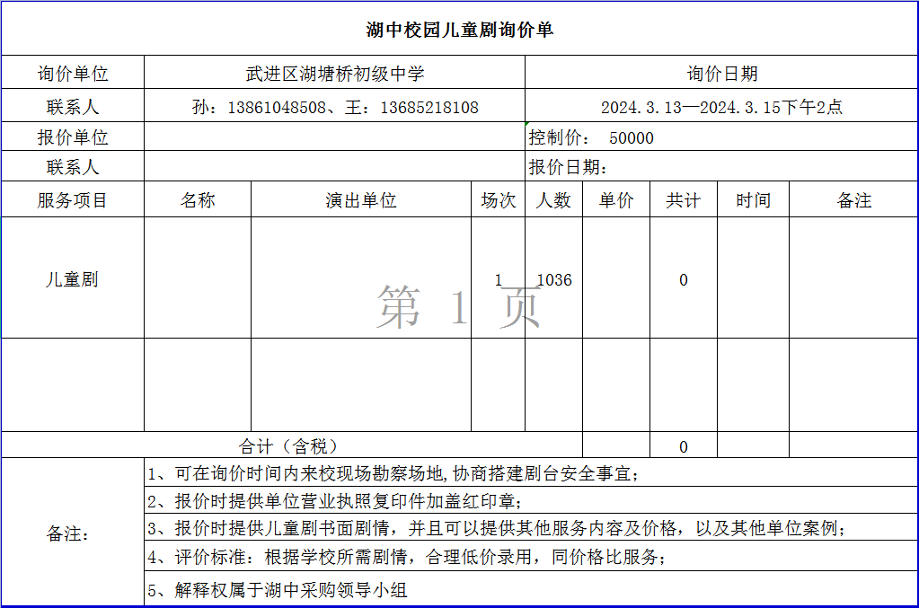
Task: Click the 服务项目 column header
Action: coord(73,199)
